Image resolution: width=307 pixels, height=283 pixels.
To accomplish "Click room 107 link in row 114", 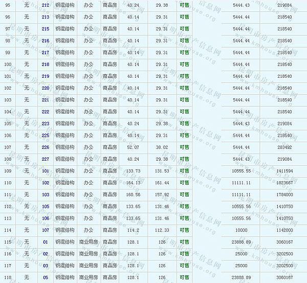I will (46, 230).
